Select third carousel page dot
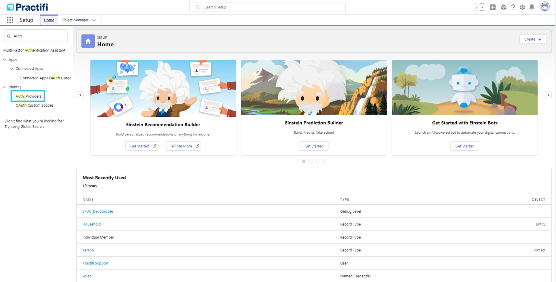 317,161
